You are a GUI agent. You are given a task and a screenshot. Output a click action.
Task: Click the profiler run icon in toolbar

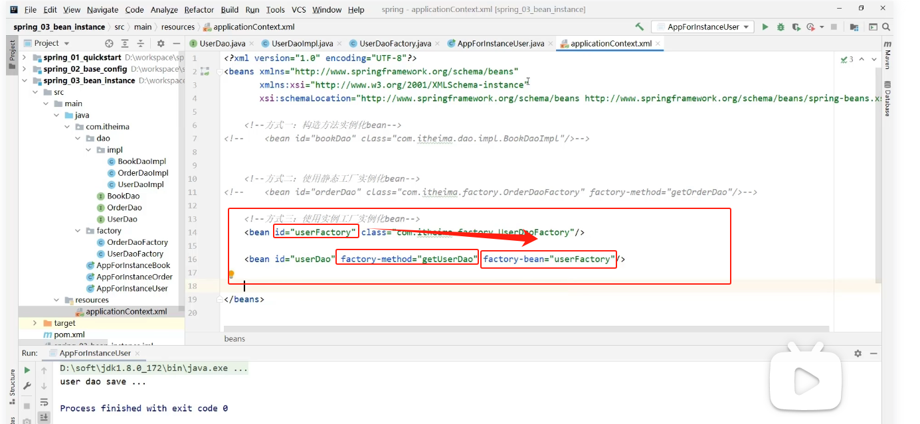pyautogui.click(x=810, y=27)
